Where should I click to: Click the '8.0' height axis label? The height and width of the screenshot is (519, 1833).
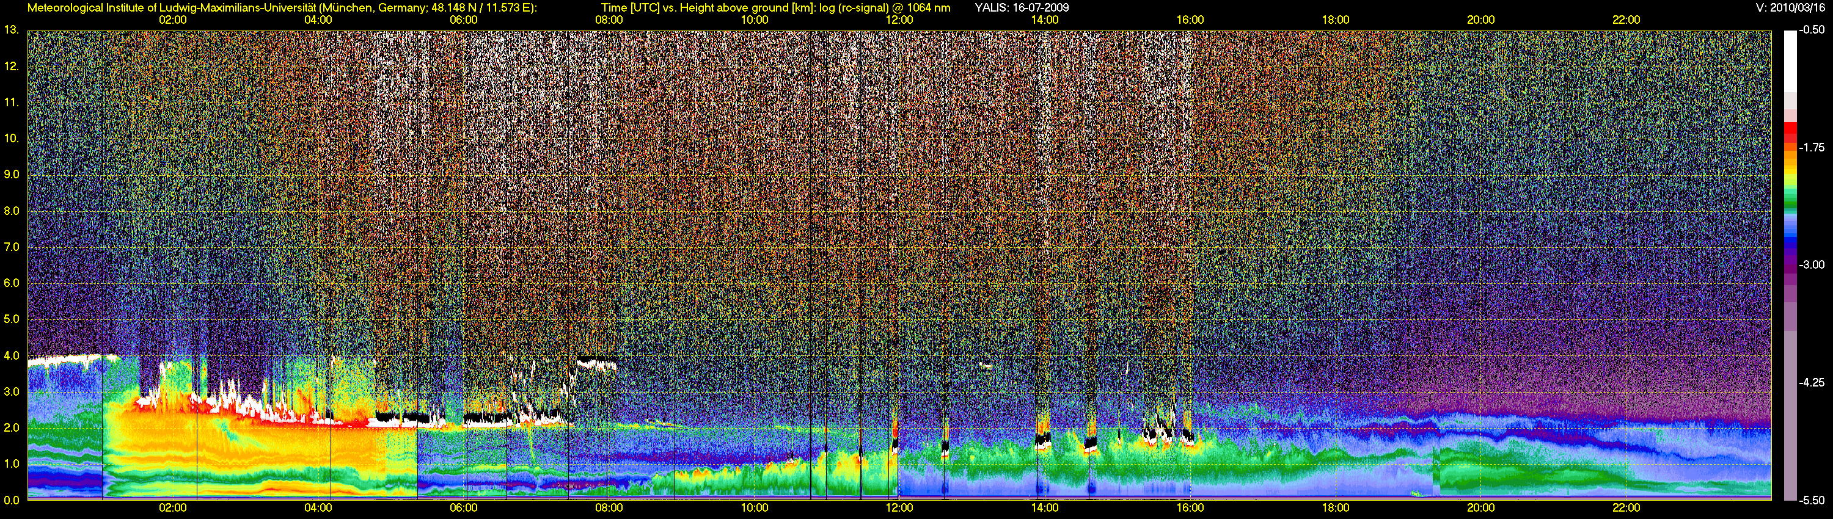click(x=12, y=211)
